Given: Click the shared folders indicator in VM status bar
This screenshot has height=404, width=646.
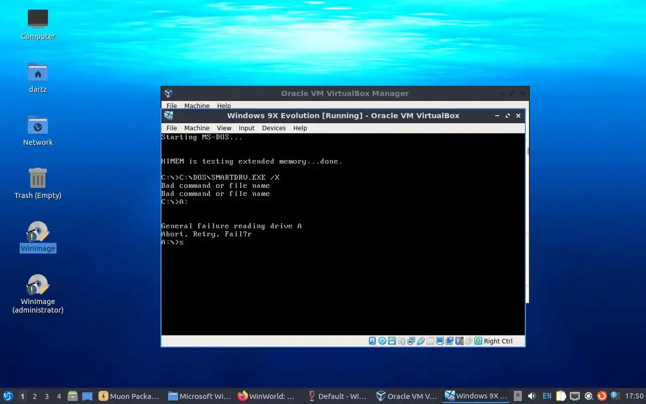Looking at the screenshot, I should pyautogui.click(x=430, y=341).
